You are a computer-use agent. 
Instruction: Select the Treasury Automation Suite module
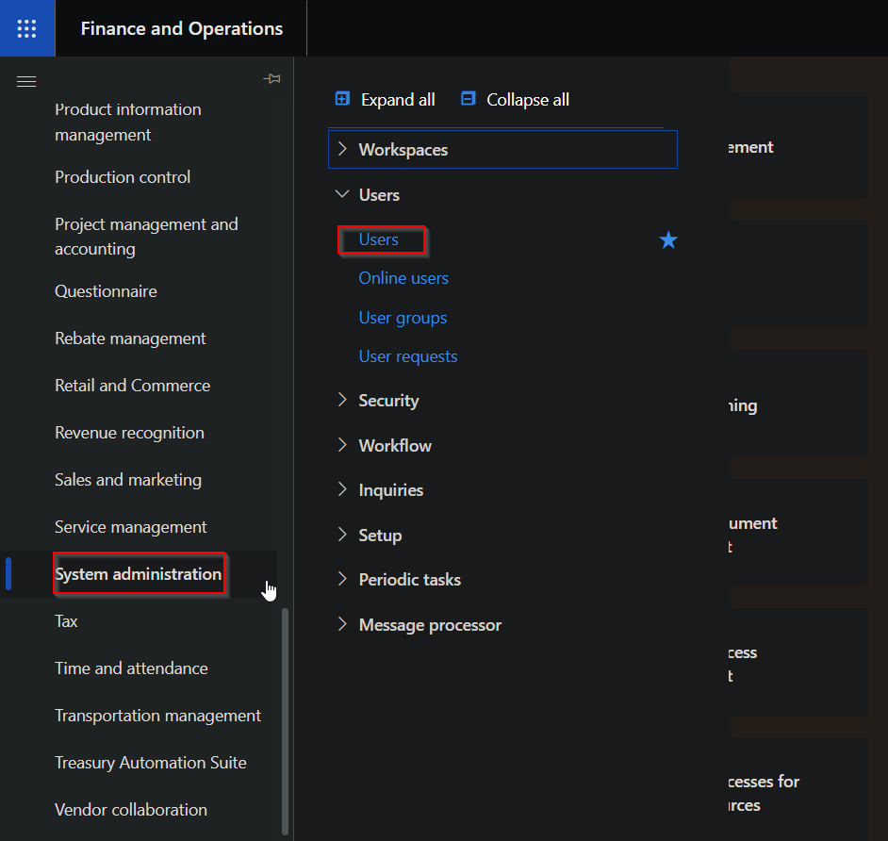click(x=151, y=763)
